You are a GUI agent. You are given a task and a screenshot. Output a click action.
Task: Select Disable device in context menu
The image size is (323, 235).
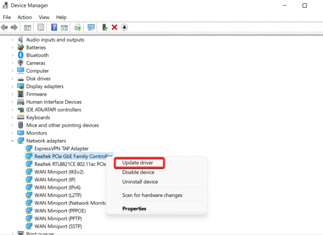click(x=138, y=172)
